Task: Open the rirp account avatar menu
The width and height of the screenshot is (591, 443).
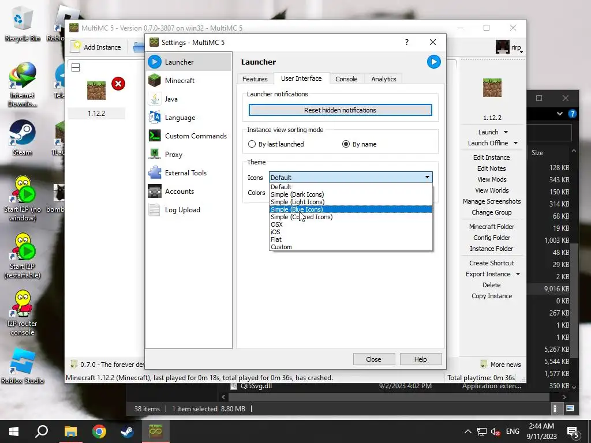Action: pyautogui.click(x=509, y=47)
